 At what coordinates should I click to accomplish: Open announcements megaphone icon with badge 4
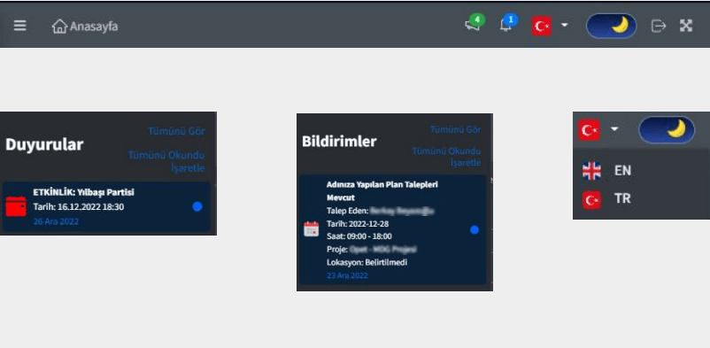473,25
